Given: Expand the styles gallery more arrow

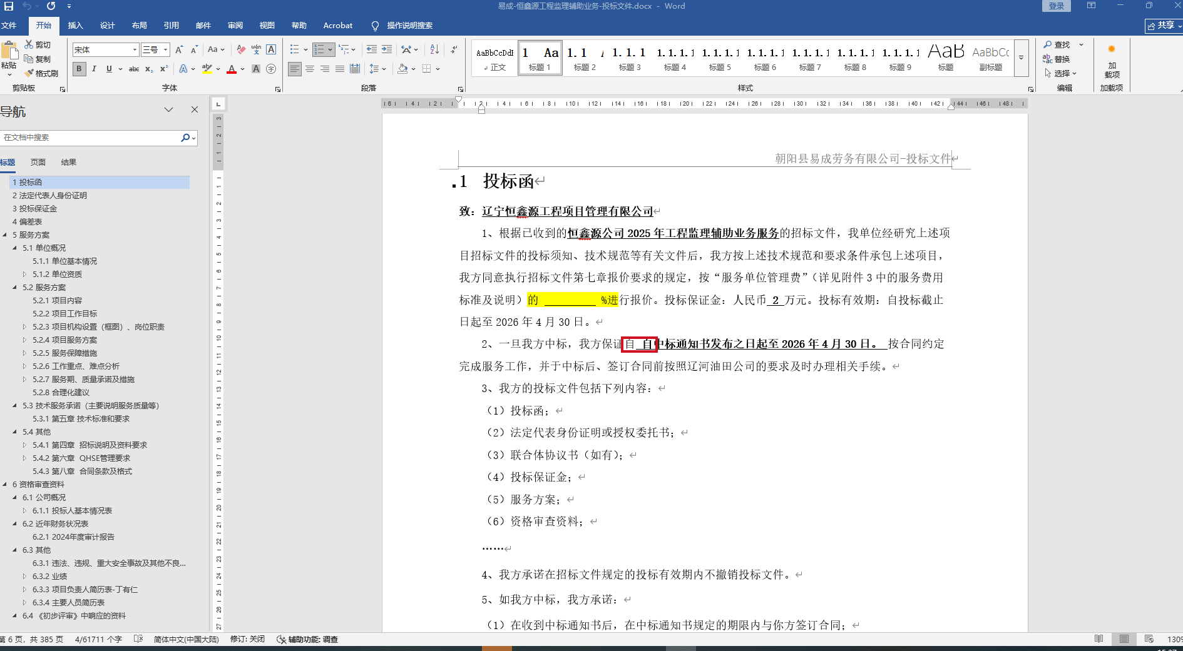Looking at the screenshot, I should click(x=1021, y=58).
